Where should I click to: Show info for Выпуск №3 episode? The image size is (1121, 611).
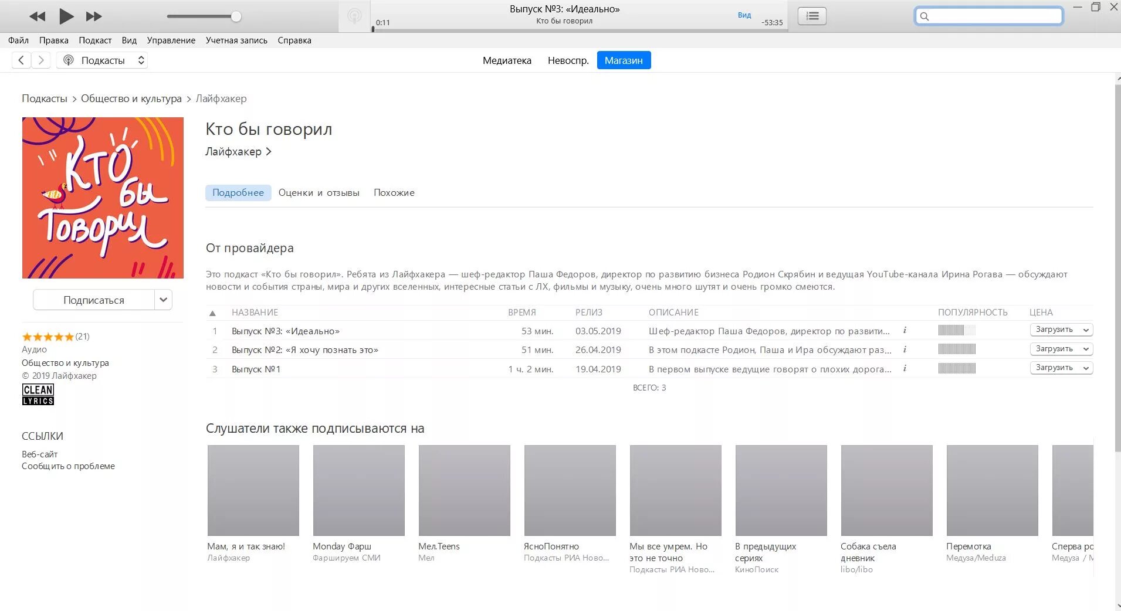click(905, 330)
